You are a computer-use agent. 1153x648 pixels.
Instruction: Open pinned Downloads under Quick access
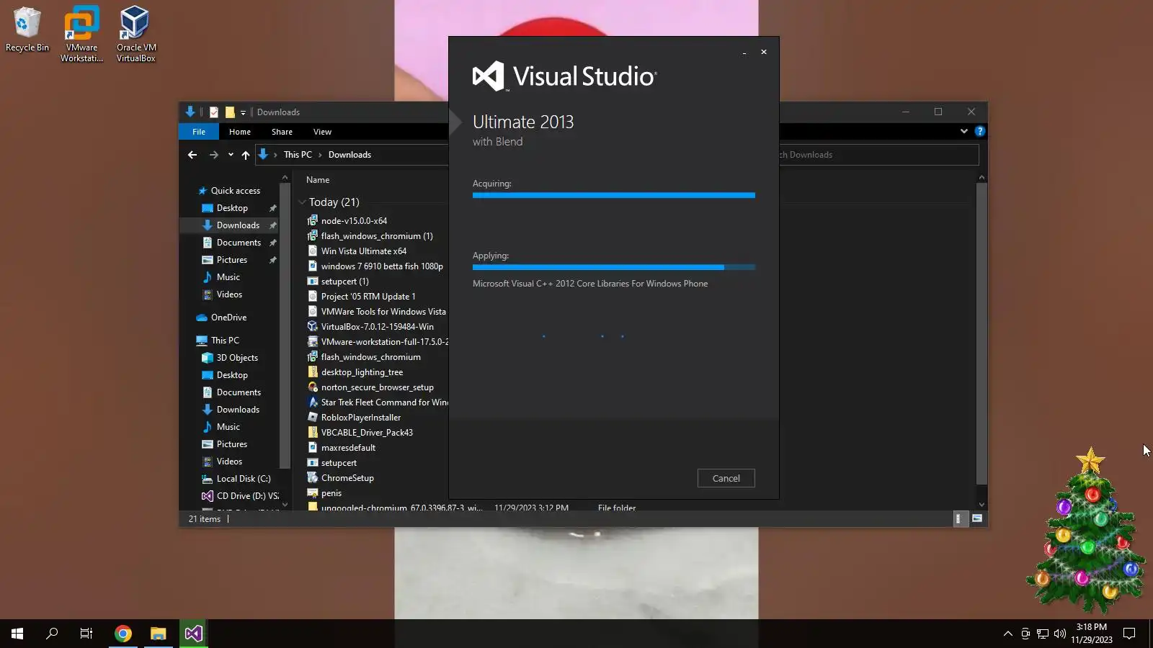[238, 225]
